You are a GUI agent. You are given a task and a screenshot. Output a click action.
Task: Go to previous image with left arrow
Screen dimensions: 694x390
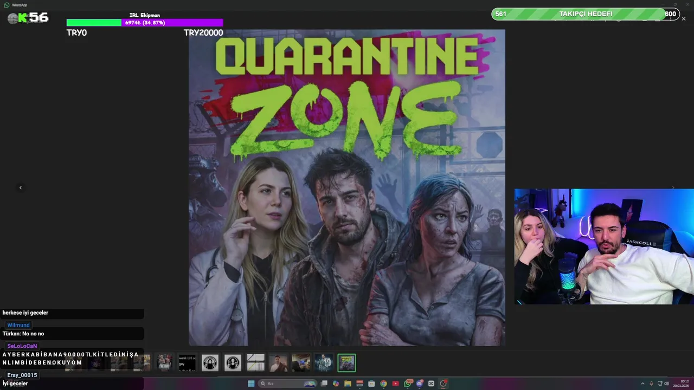tap(21, 187)
